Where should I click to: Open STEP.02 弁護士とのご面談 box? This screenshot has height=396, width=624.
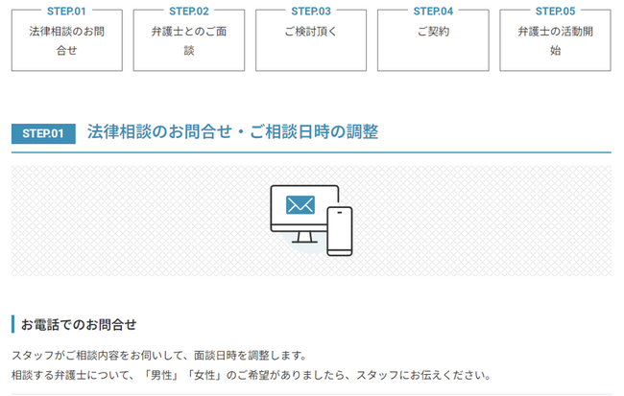click(189, 39)
